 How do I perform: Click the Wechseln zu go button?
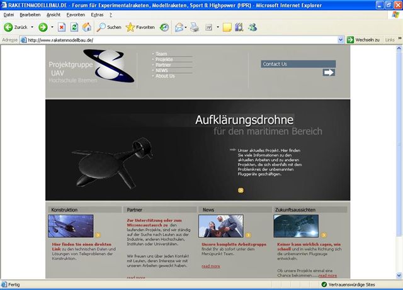pyautogui.click(x=363, y=40)
